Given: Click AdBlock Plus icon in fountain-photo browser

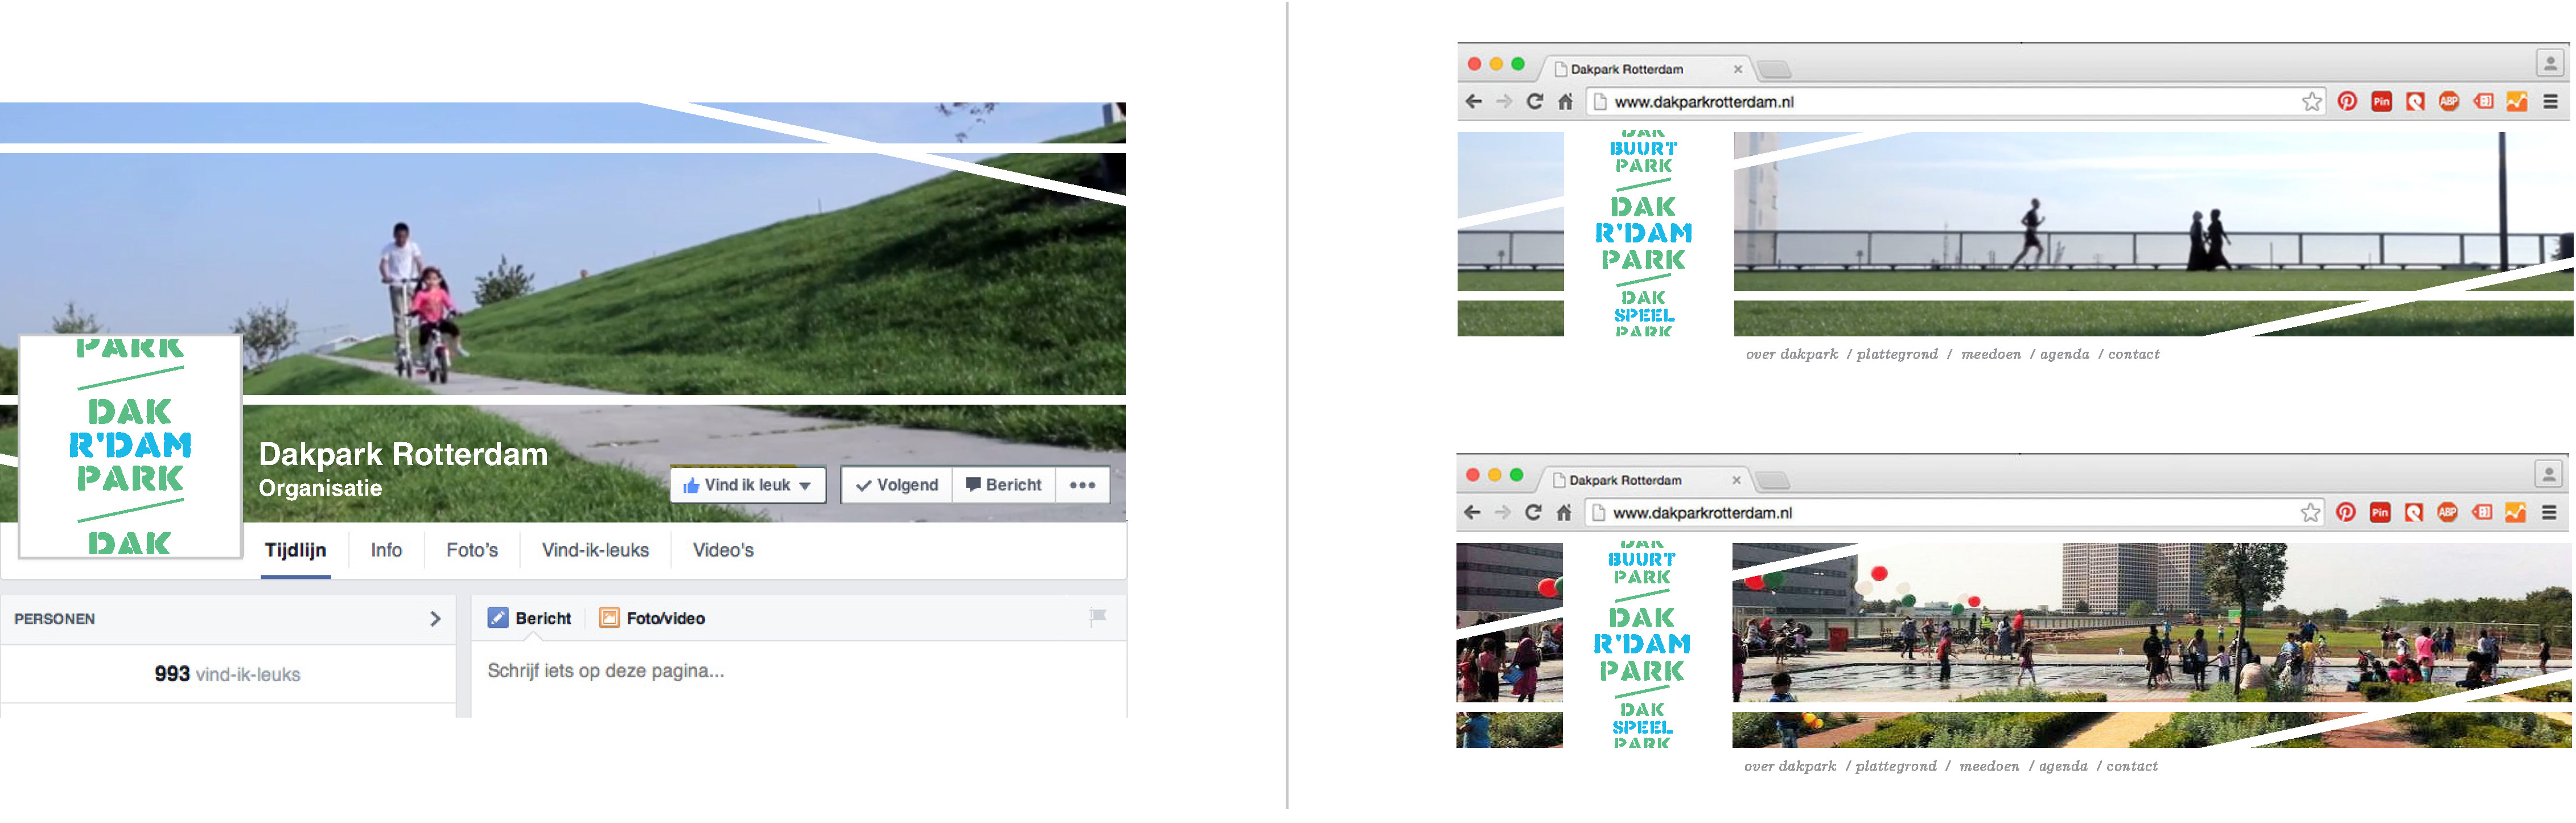Looking at the screenshot, I should [2447, 512].
